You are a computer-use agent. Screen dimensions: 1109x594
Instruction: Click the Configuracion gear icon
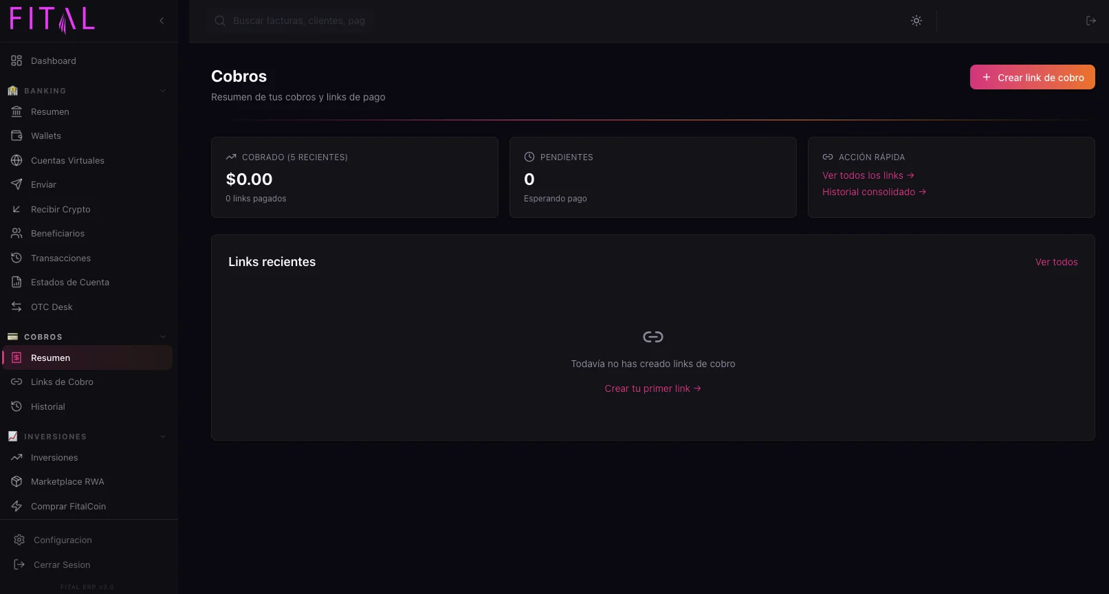pos(19,540)
